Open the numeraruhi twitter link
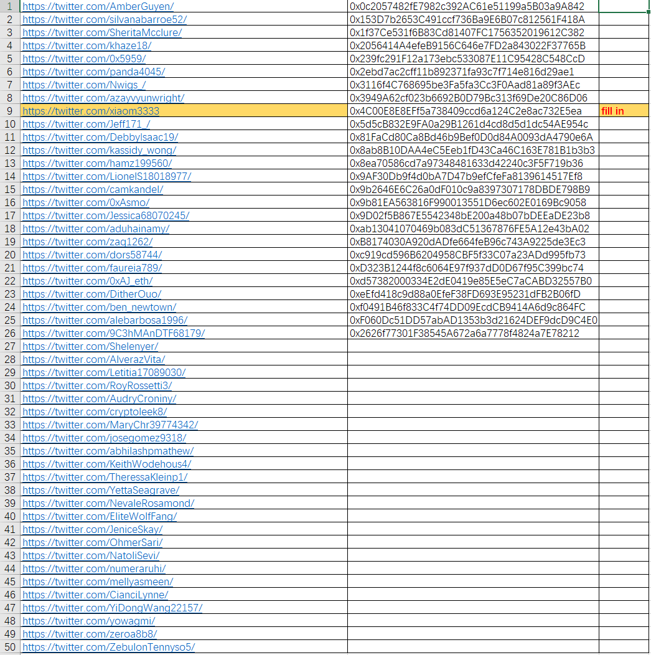 95,568
